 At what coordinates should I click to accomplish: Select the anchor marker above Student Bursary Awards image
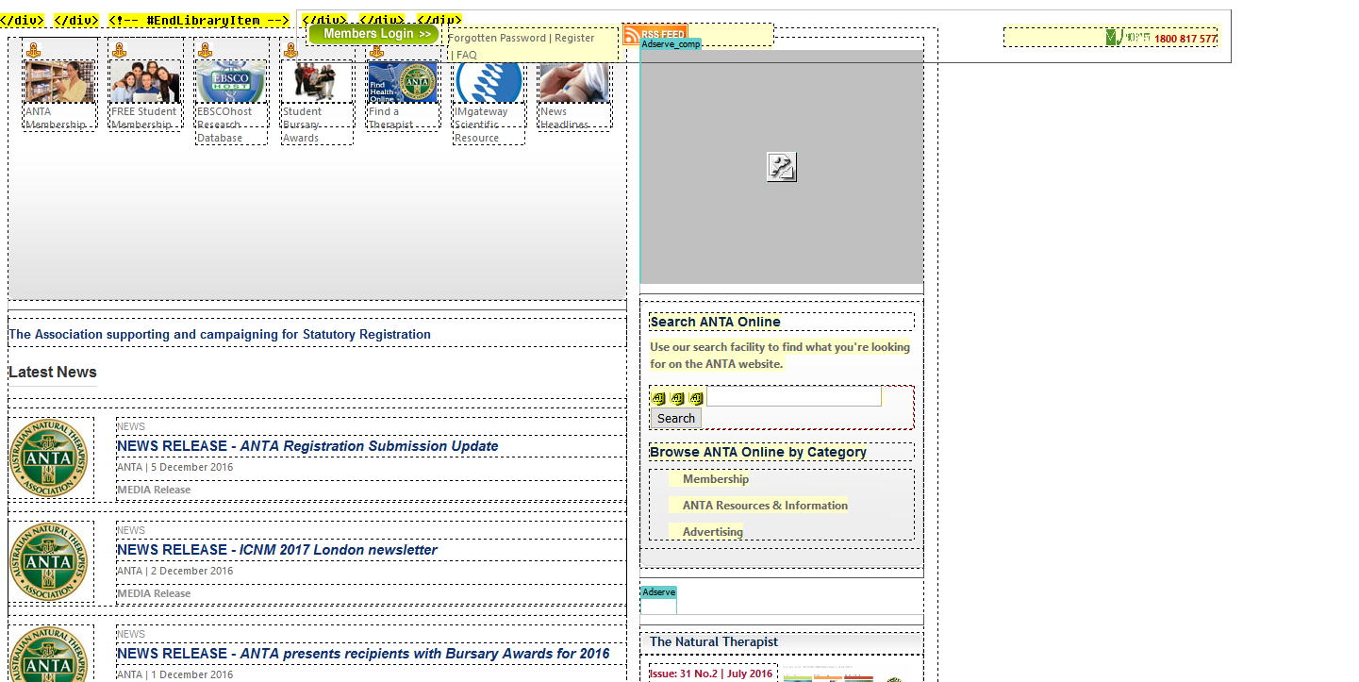point(290,50)
